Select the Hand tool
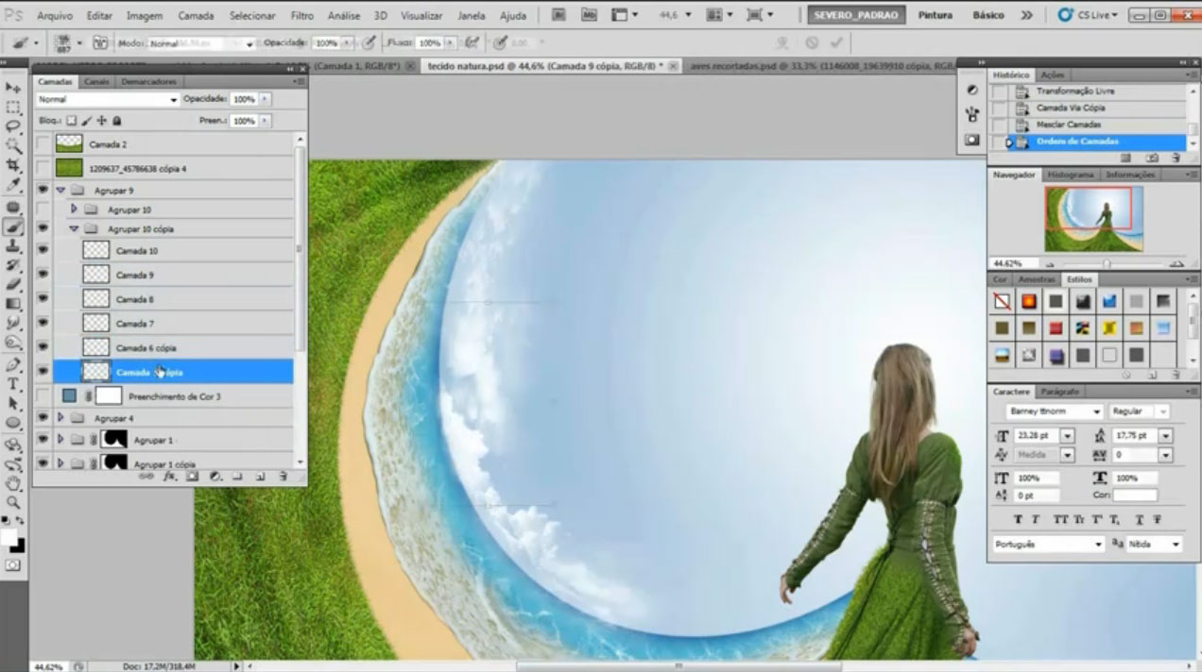Viewport: 1202px width, 672px height. [13, 483]
